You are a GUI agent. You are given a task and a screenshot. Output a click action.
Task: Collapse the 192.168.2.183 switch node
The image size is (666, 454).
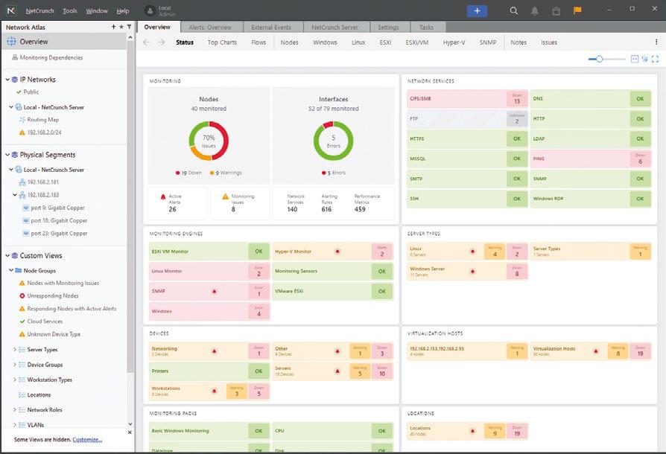(15, 195)
